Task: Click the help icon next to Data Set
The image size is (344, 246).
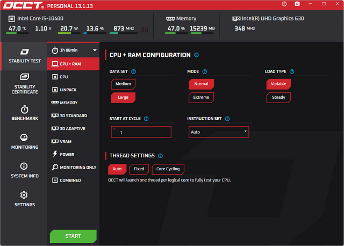Action: 134,71
